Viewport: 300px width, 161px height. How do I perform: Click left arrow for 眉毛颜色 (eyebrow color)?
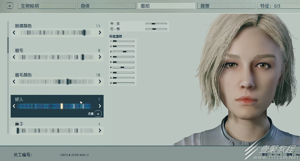[14, 81]
